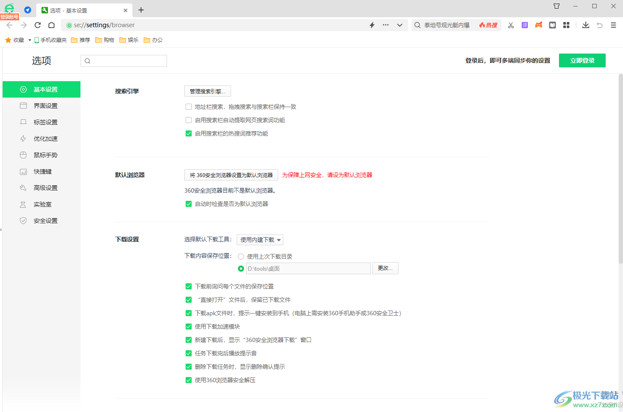Open the 手机收藏夹 bookmark
This screenshot has width=623, height=412.
(51, 40)
